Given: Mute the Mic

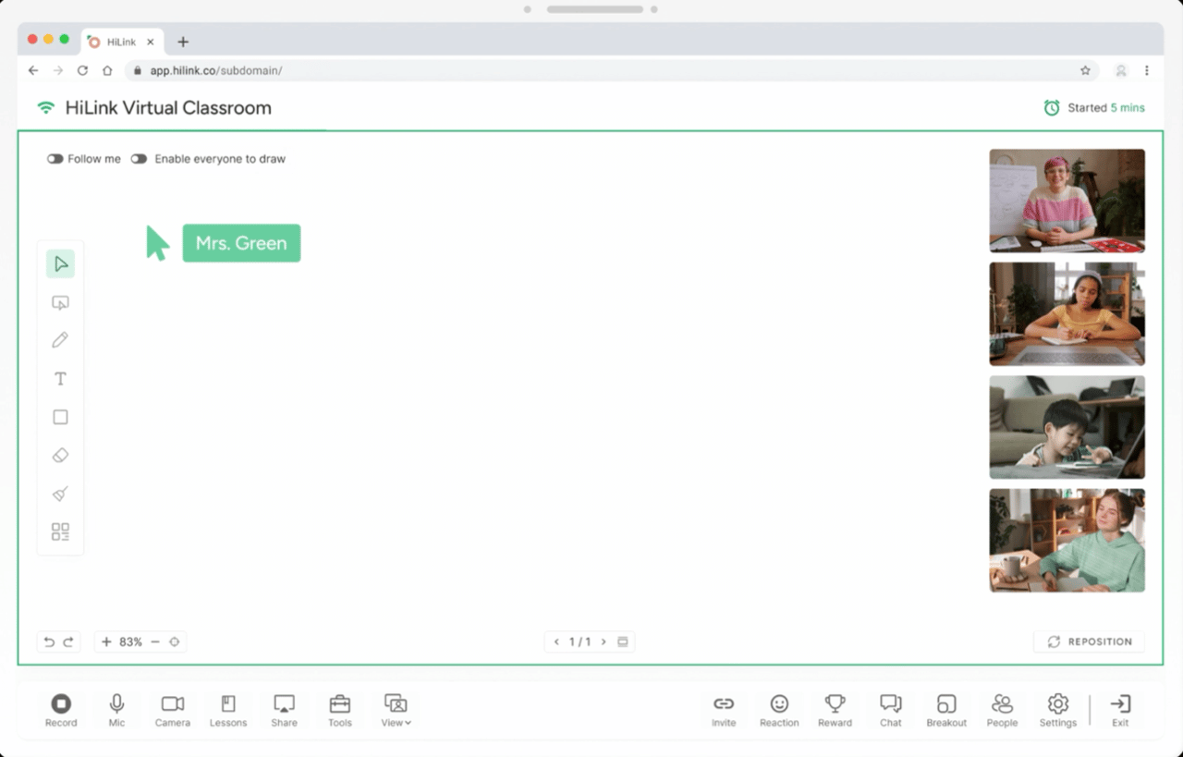Looking at the screenshot, I should coord(116,711).
